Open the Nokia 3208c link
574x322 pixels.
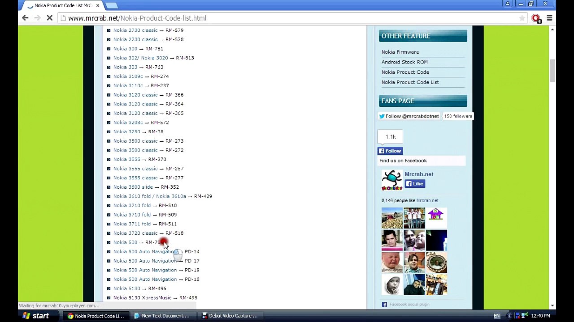[128, 123]
